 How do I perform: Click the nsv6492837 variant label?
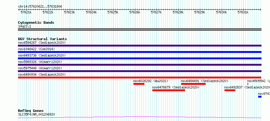[247, 87]
